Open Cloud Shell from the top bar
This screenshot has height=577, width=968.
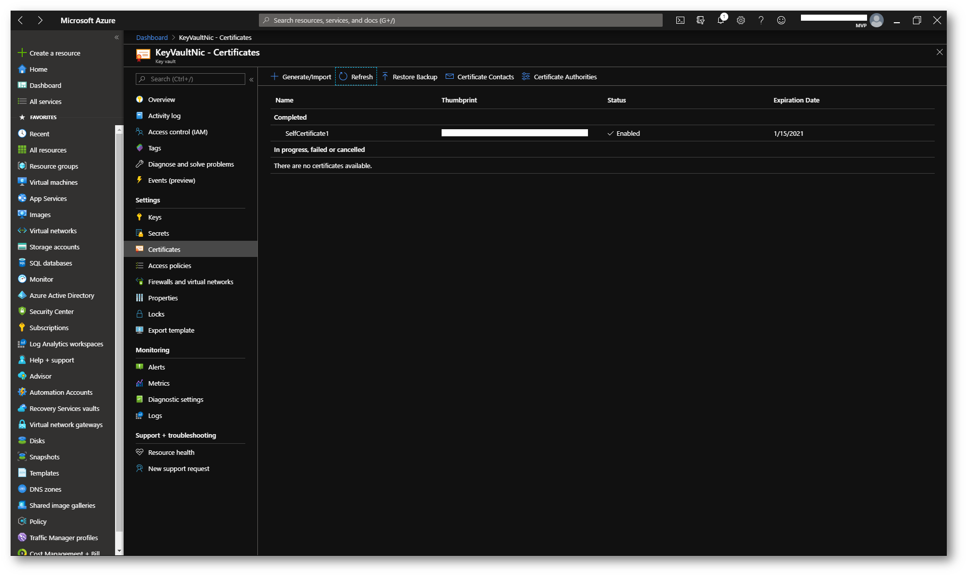(680, 20)
